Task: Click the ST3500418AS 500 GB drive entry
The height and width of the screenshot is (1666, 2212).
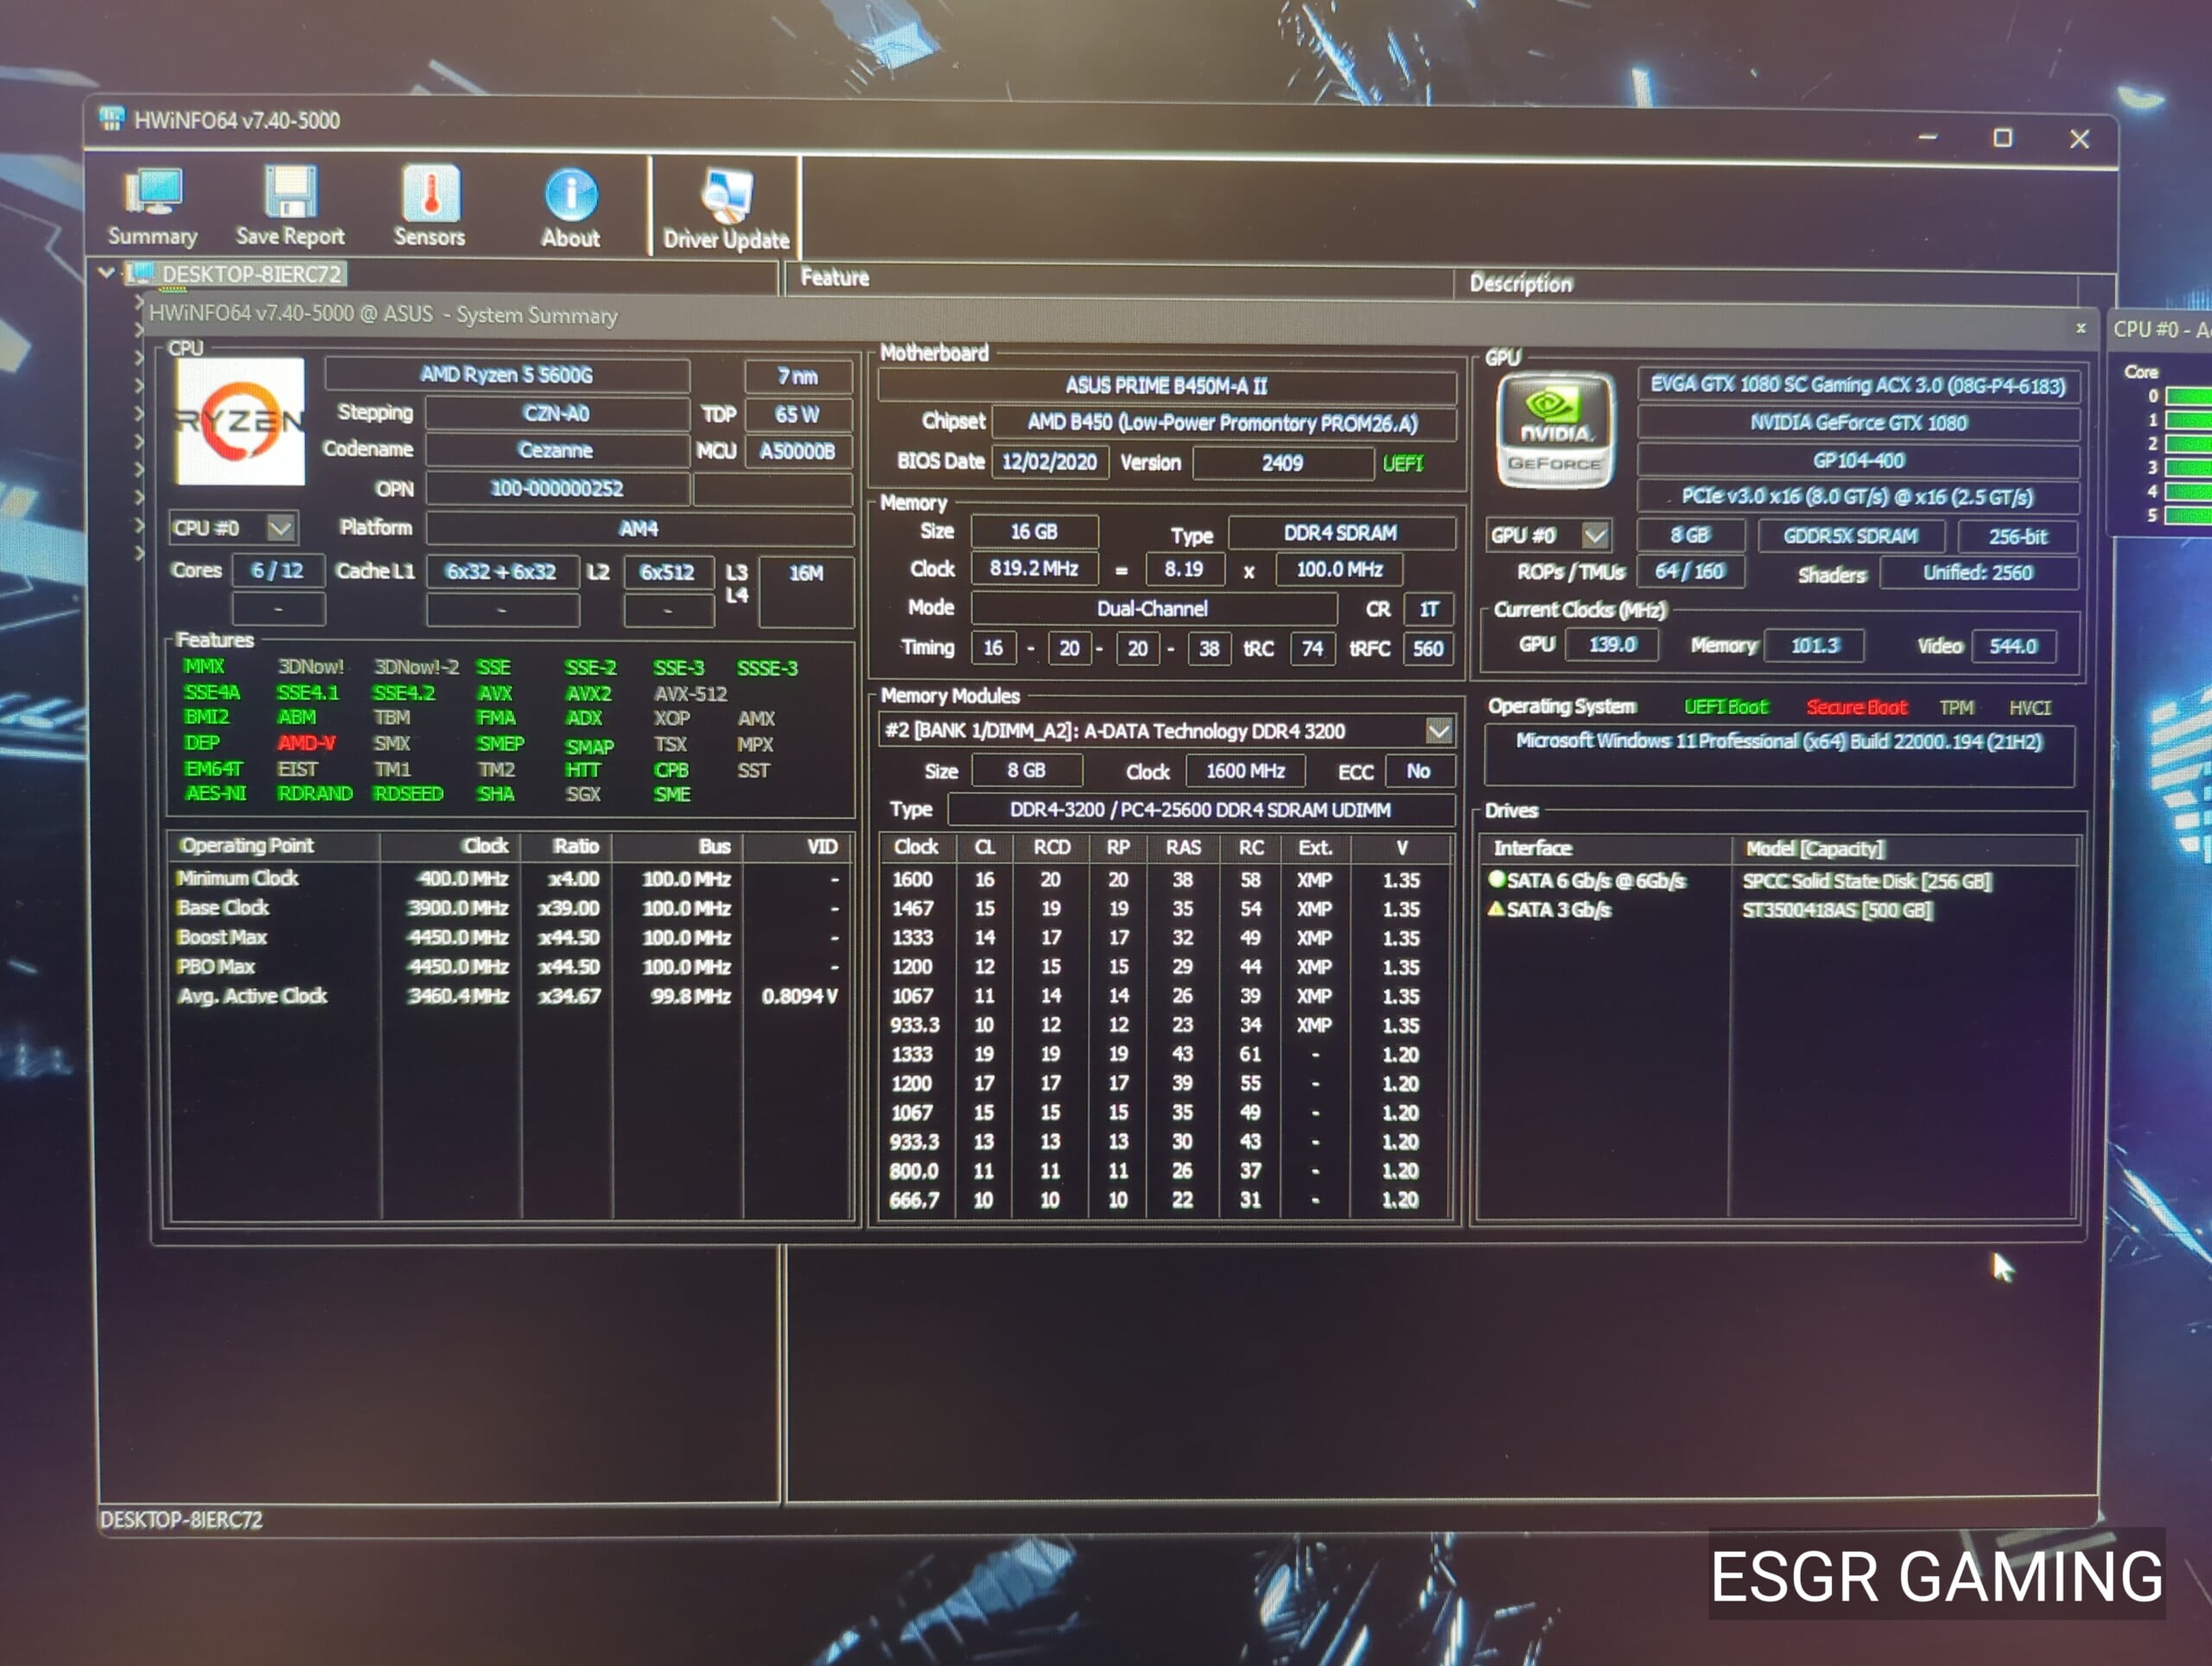Action: (1836, 910)
